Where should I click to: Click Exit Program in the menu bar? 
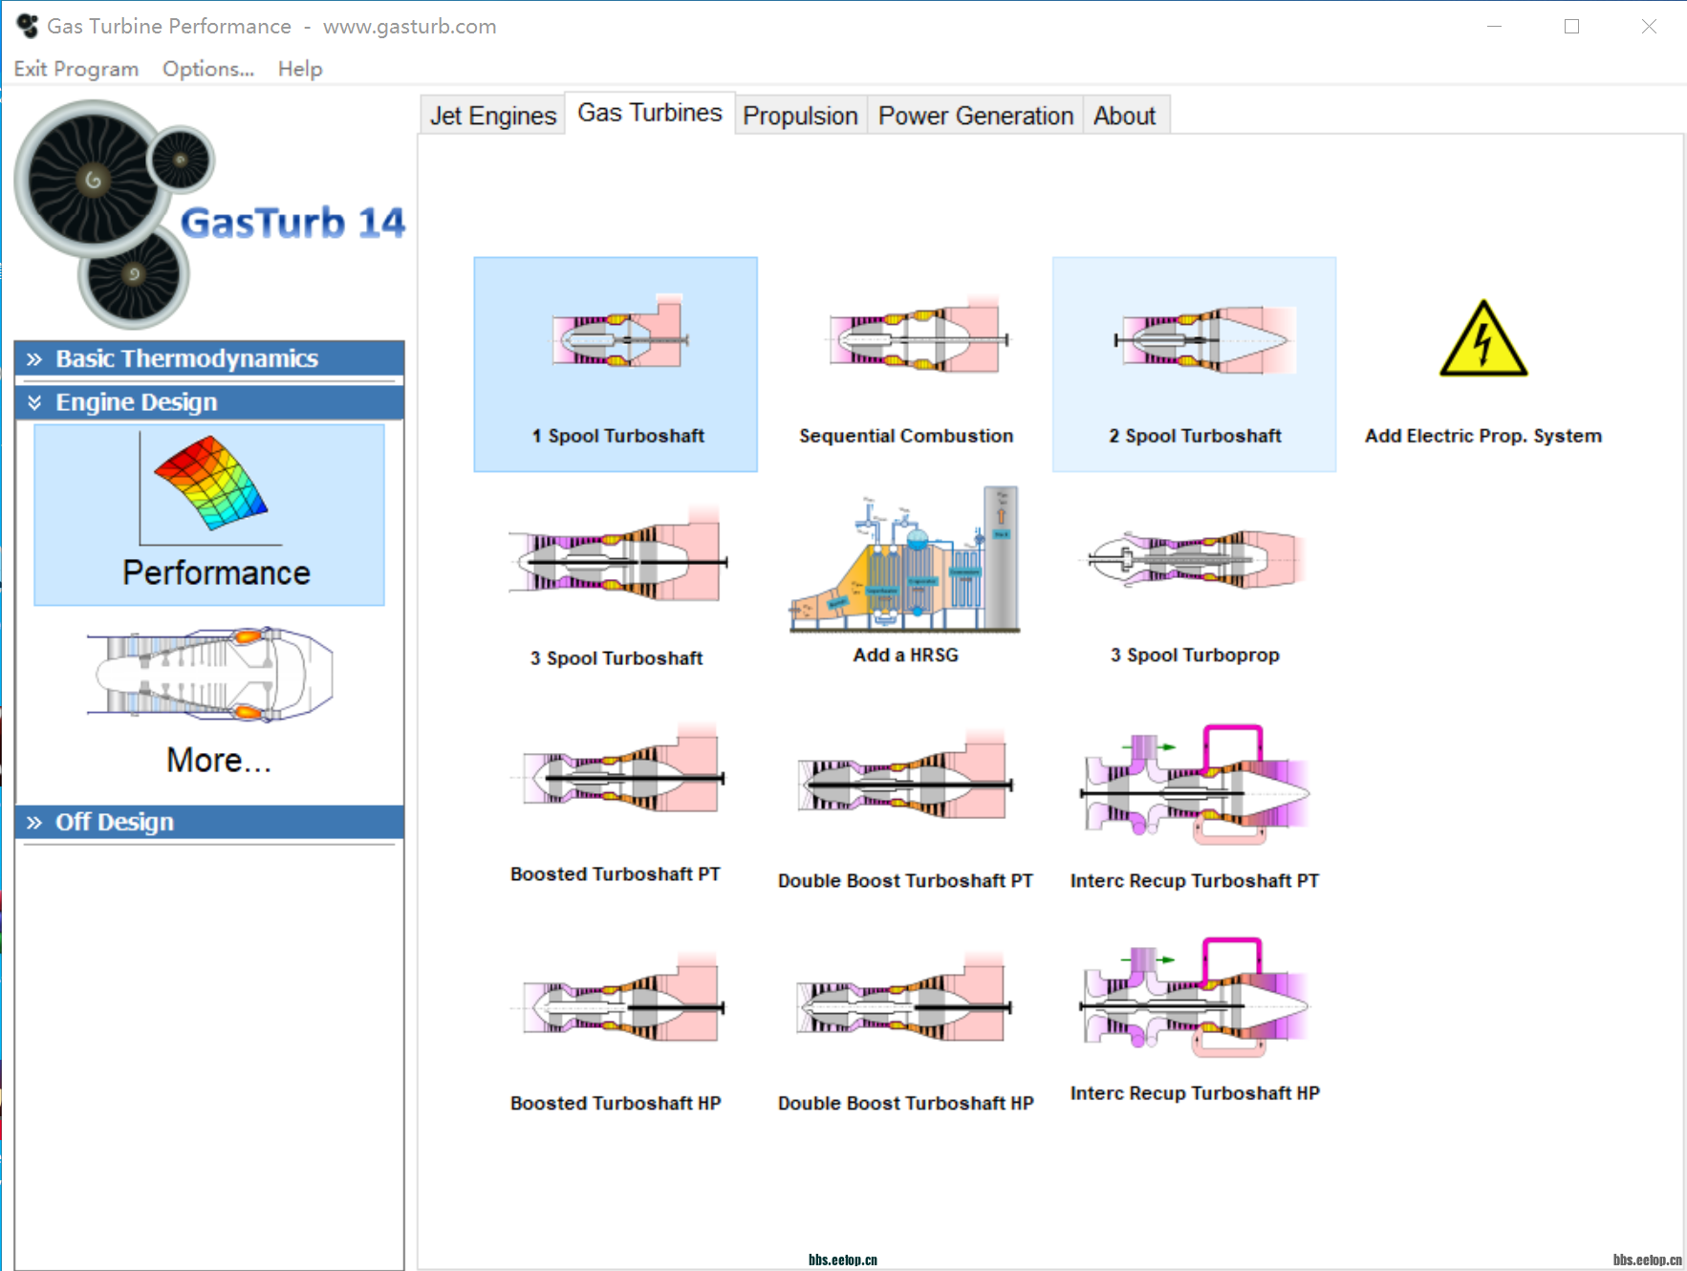coord(76,69)
